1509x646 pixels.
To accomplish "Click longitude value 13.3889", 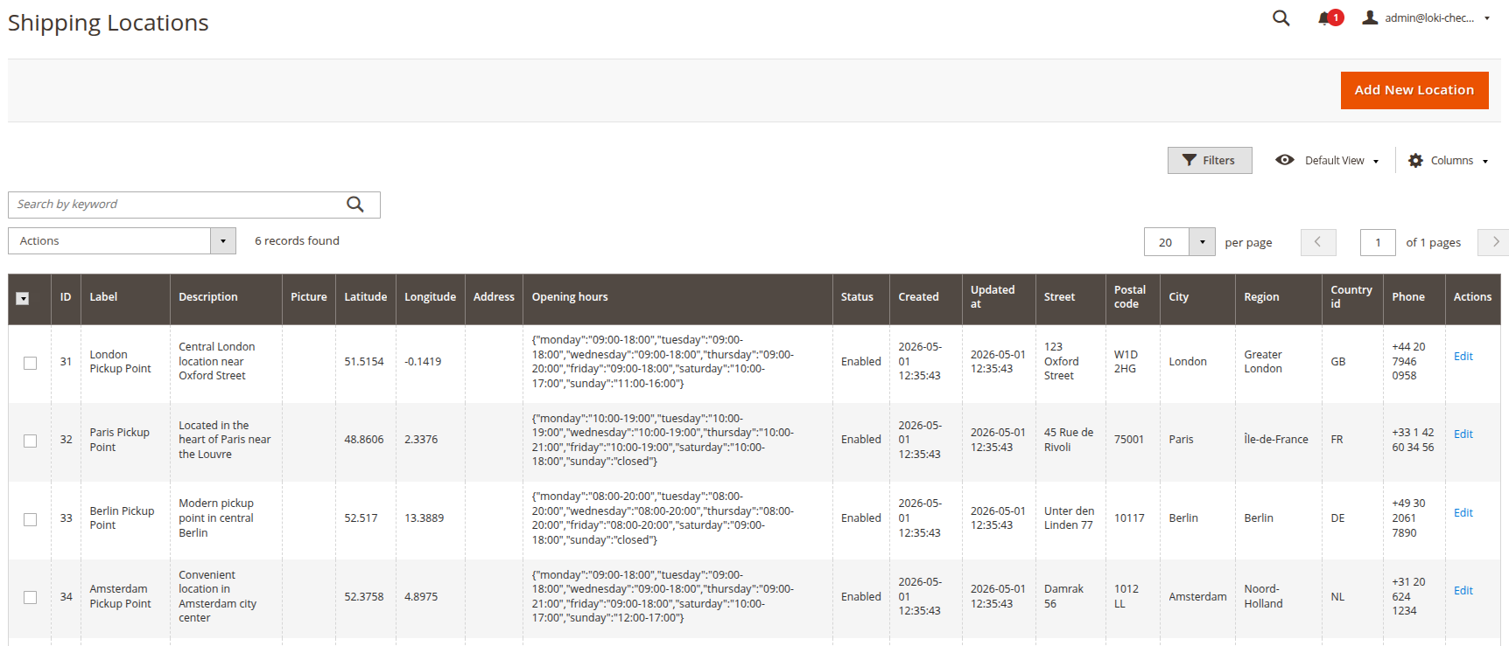I will pos(425,518).
